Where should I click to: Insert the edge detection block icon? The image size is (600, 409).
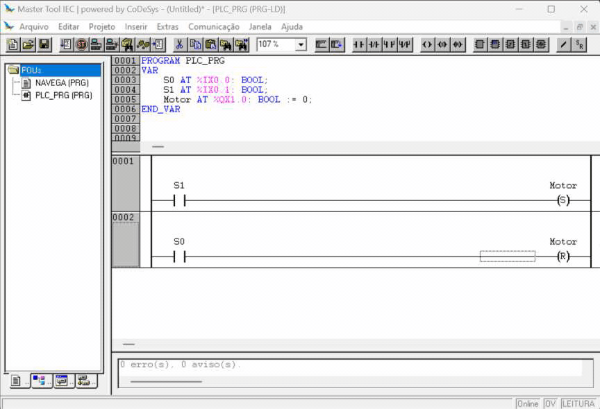pos(510,44)
